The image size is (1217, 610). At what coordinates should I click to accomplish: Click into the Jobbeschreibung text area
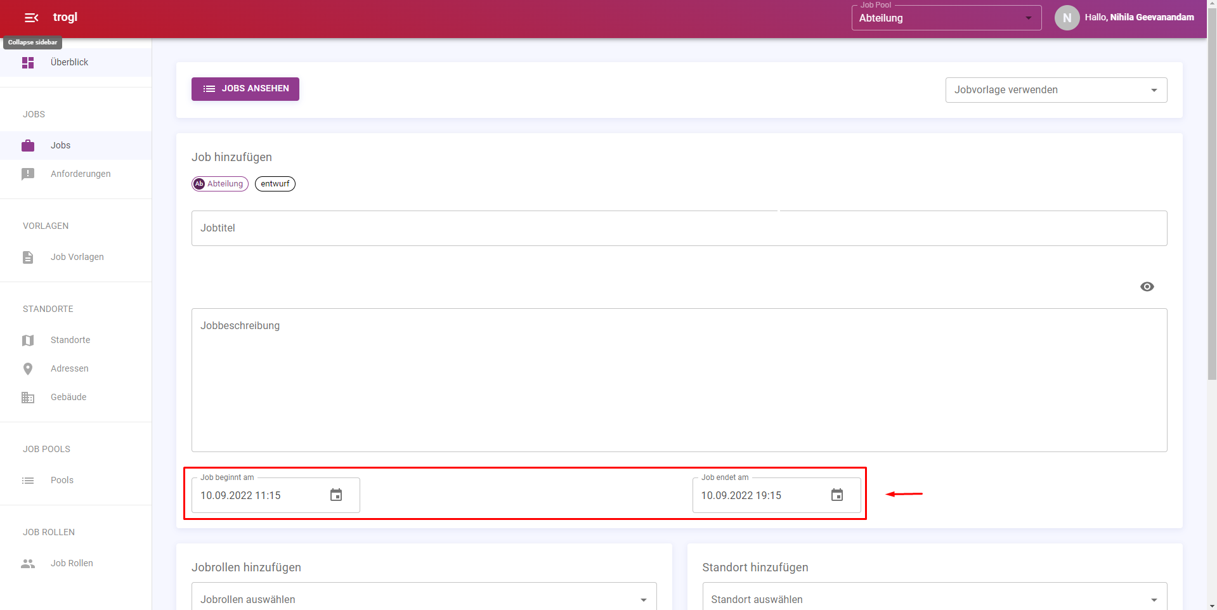coord(679,380)
